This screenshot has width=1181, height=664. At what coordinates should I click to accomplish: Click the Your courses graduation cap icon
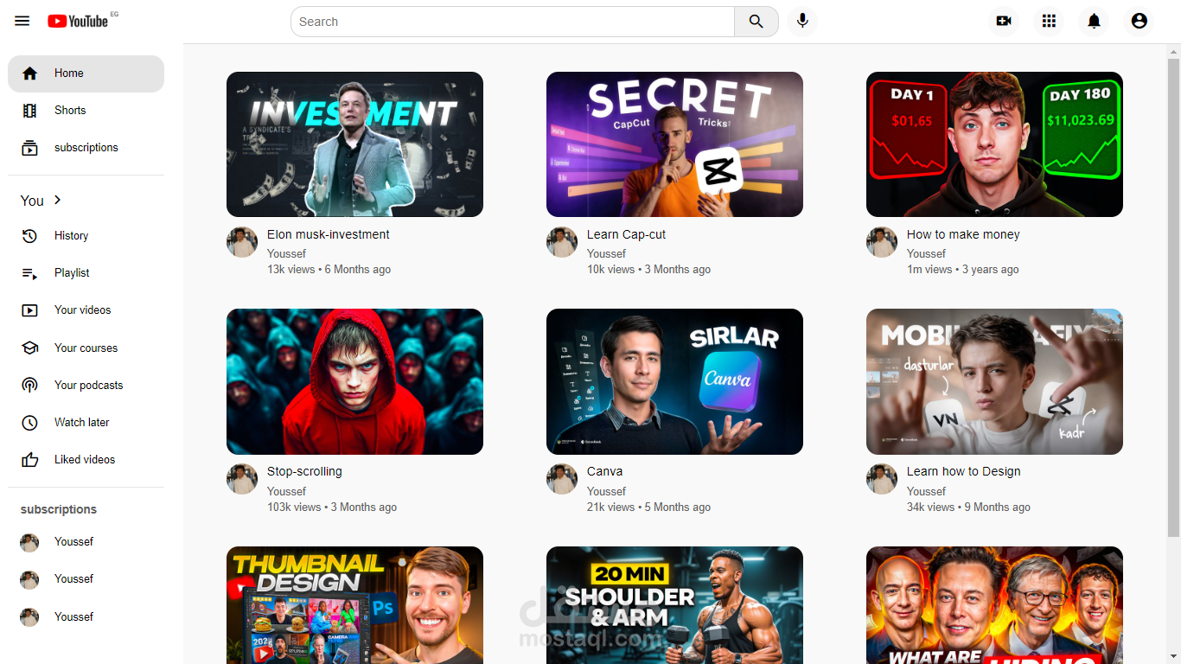tap(30, 348)
